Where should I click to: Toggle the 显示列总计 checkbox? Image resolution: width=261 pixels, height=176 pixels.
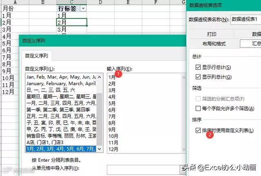[x=198, y=77]
